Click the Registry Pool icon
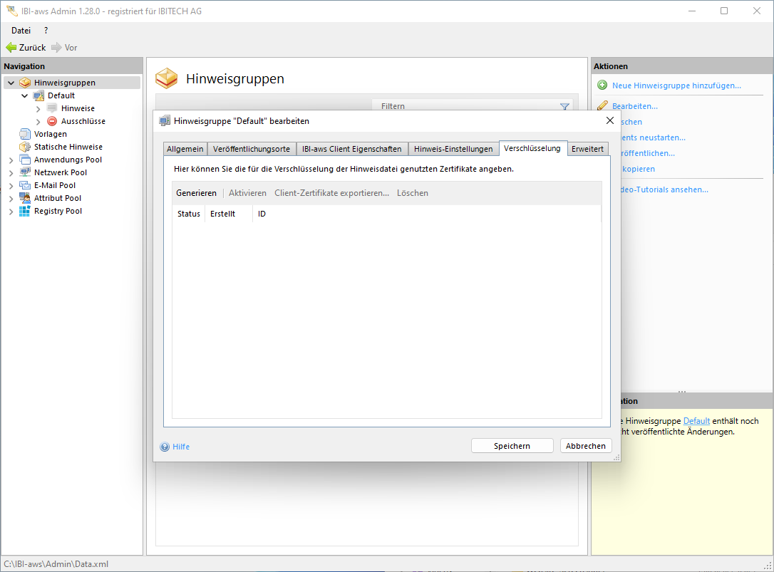Viewport: 774px width, 572px height. [25, 211]
